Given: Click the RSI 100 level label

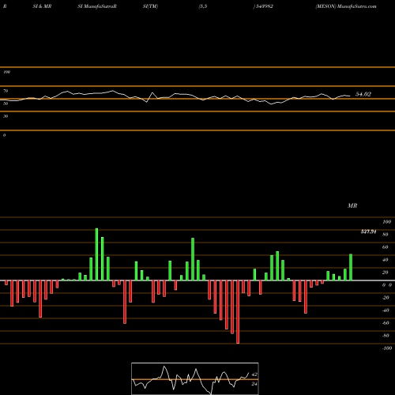Looking at the screenshot, I should [6, 72].
